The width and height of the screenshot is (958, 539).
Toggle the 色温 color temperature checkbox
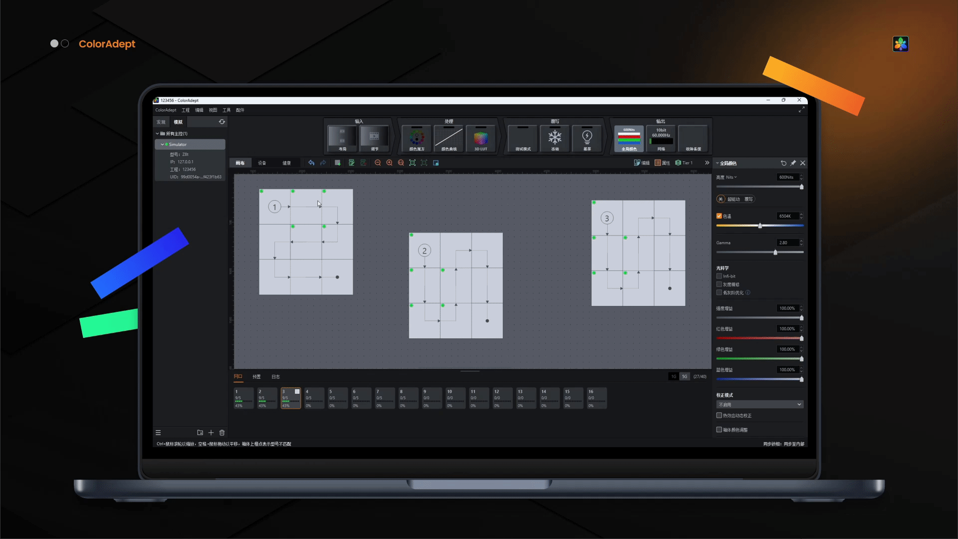pos(719,216)
